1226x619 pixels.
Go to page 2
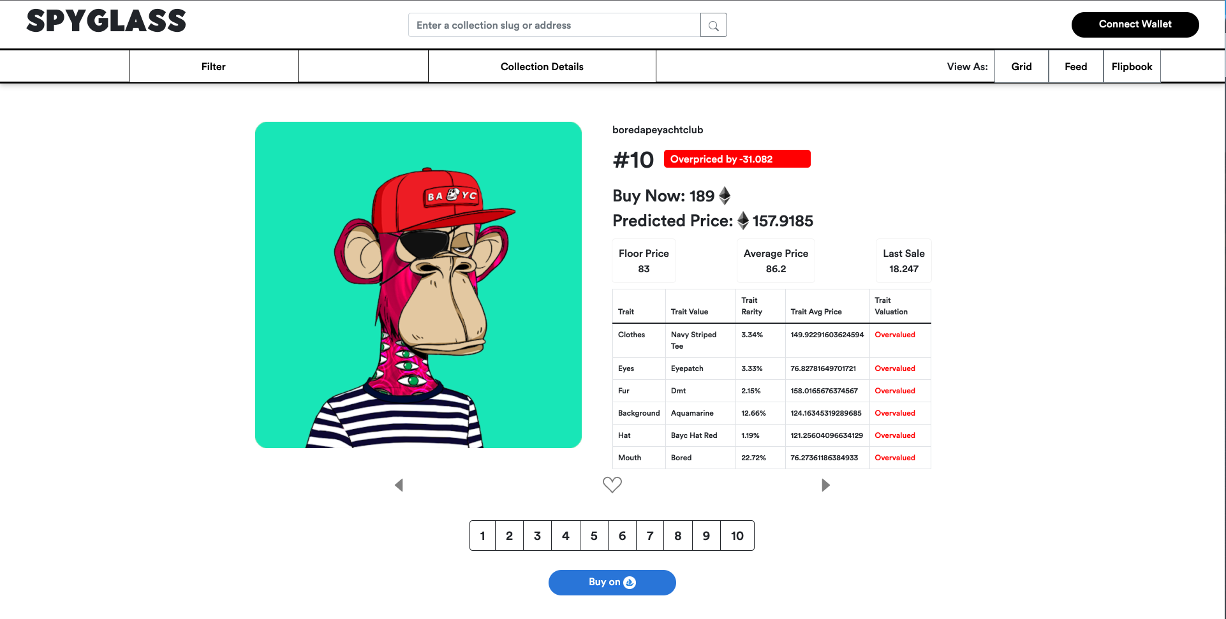point(510,535)
